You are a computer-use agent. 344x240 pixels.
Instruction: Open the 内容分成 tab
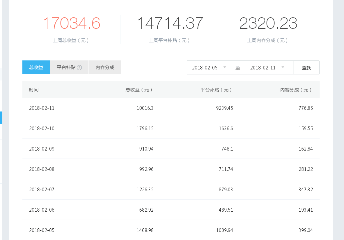105,67
